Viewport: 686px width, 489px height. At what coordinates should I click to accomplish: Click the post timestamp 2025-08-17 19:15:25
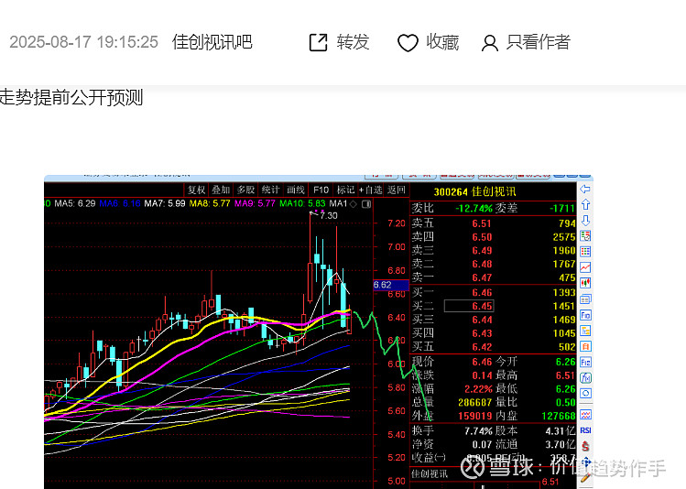click(x=83, y=42)
